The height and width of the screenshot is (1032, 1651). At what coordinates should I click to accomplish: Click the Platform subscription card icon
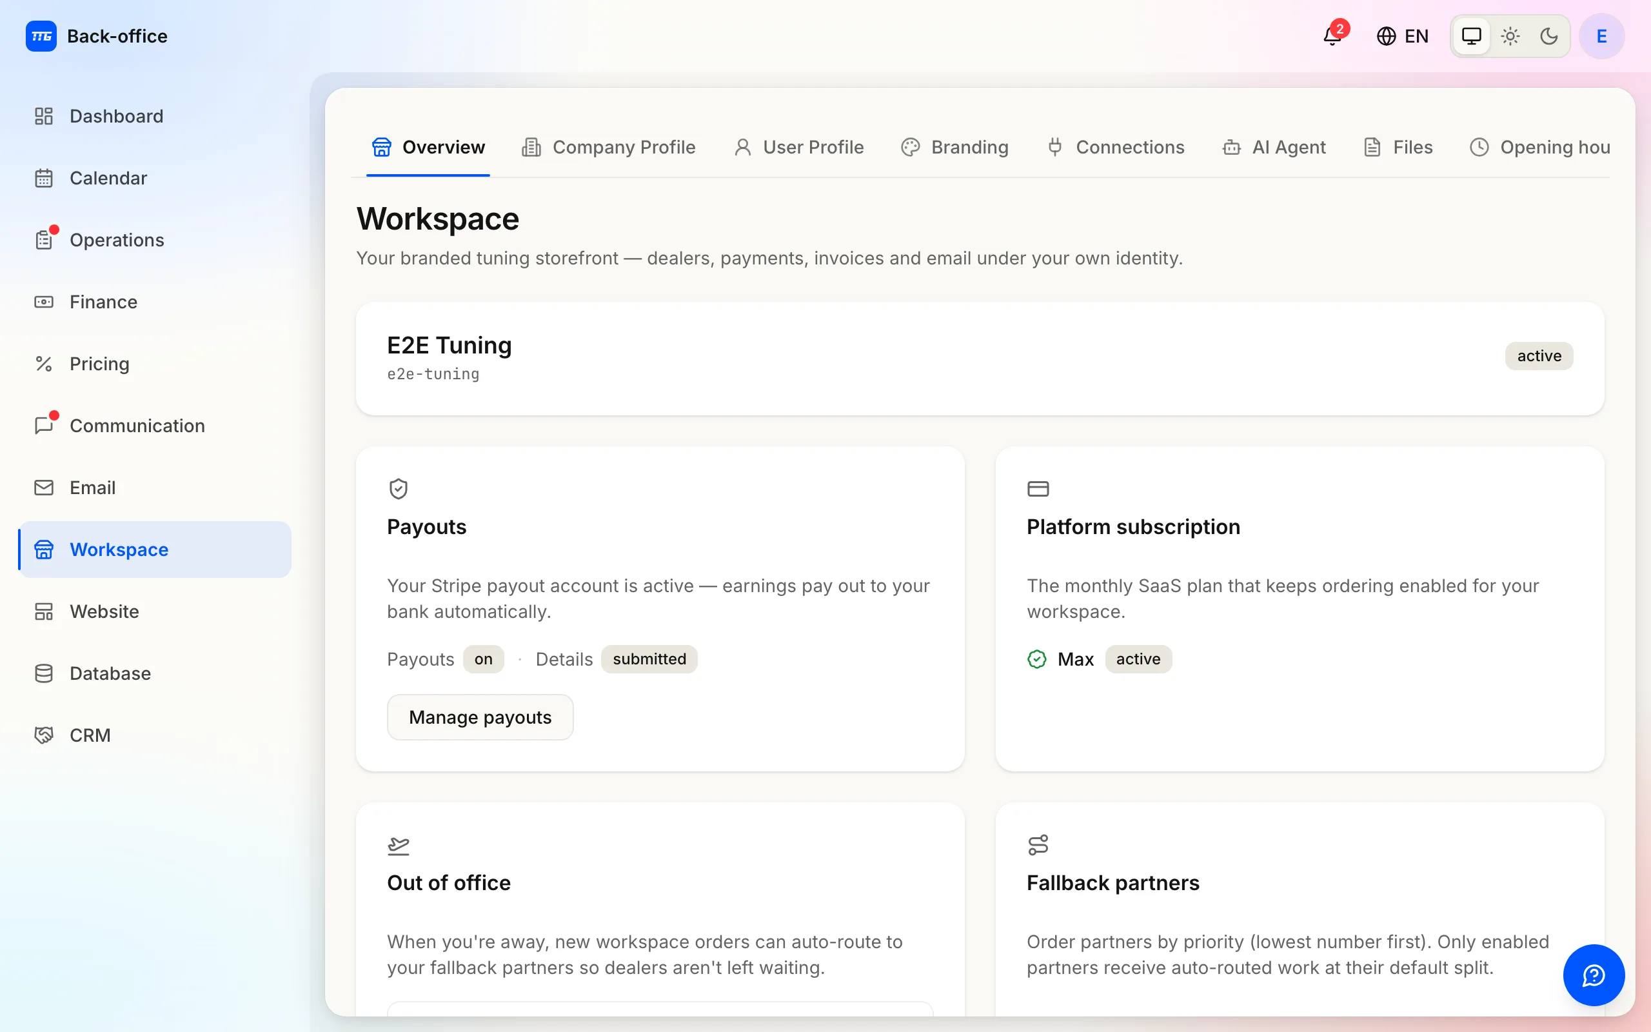click(x=1038, y=489)
